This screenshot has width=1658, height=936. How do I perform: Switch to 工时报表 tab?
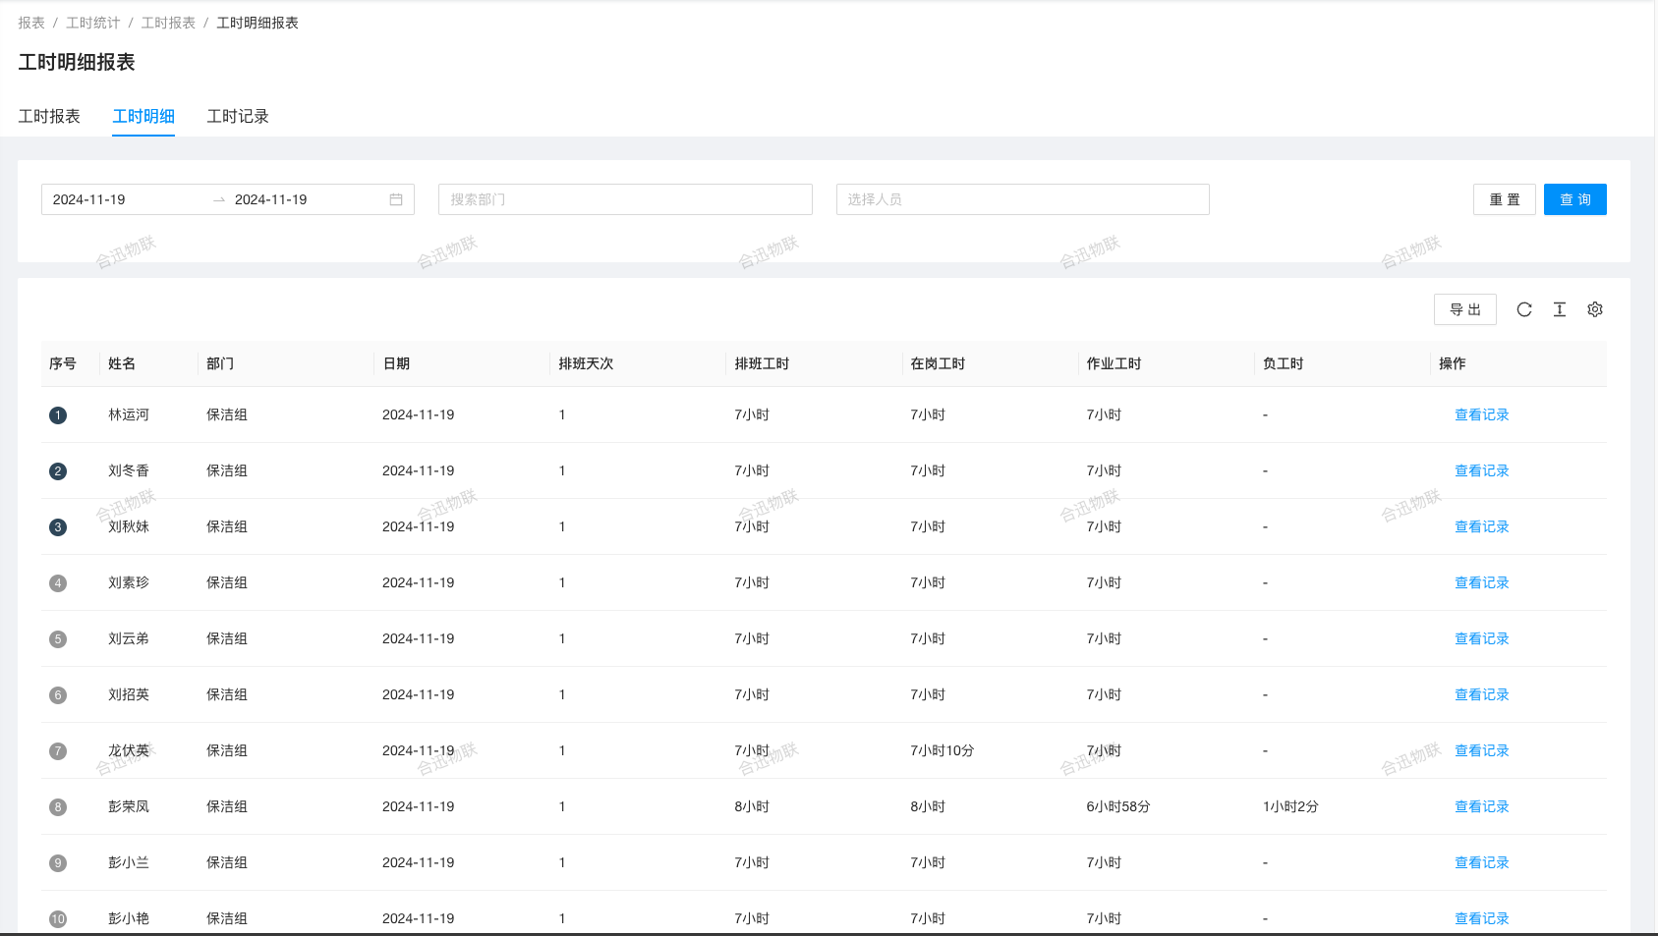(49, 116)
